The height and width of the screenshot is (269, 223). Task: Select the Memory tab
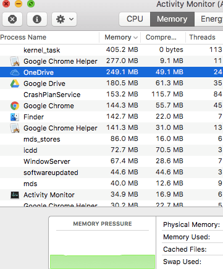click(x=172, y=19)
